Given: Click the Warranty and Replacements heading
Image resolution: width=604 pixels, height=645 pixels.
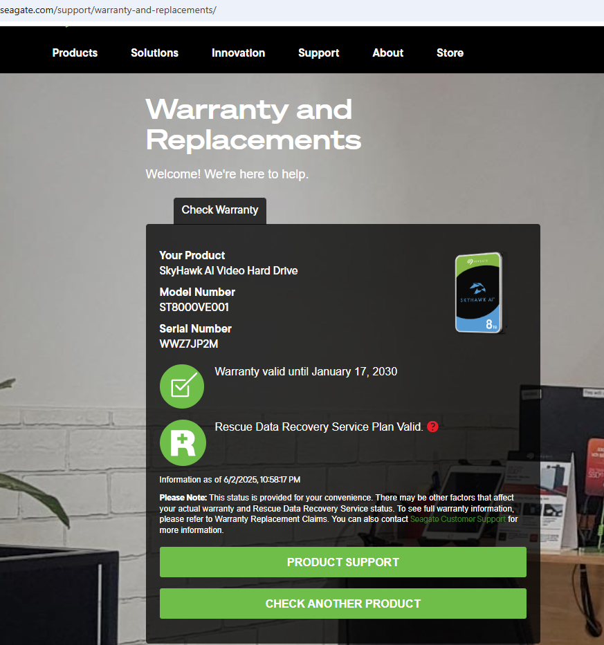Looking at the screenshot, I should point(253,124).
